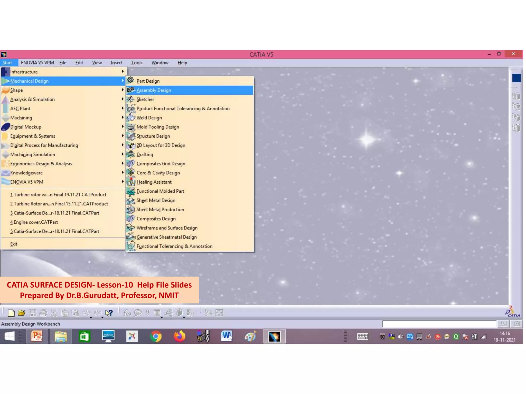
Task: Click Exit in the Start menu
Action: coord(14,244)
